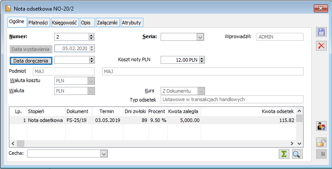Screen dimensions: 332x169
Task: Click the 03.05.2019 term cell
Action: (x=107, y=120)
